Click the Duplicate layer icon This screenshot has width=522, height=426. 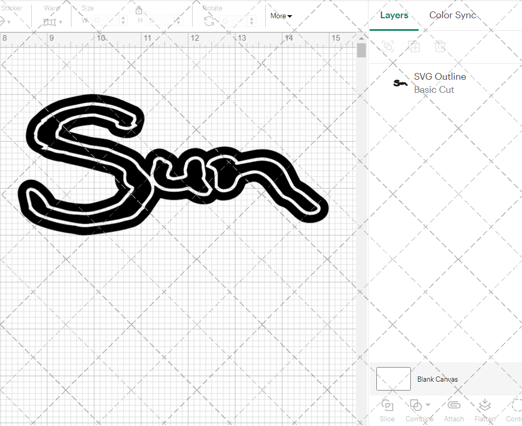pos(414,46)
